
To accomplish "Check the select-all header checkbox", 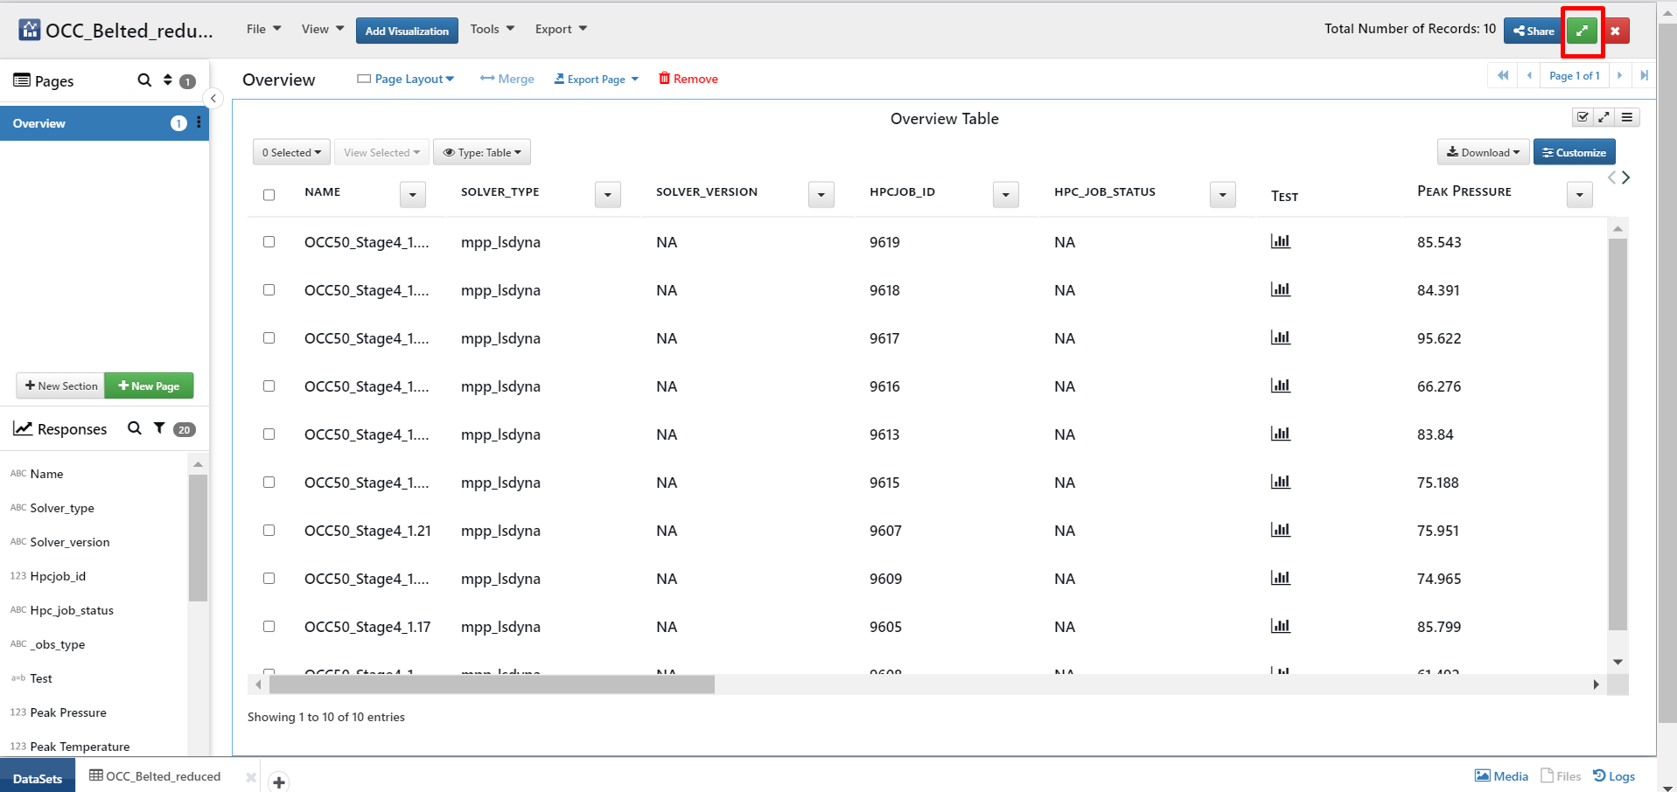I will (x=269, y=195).
